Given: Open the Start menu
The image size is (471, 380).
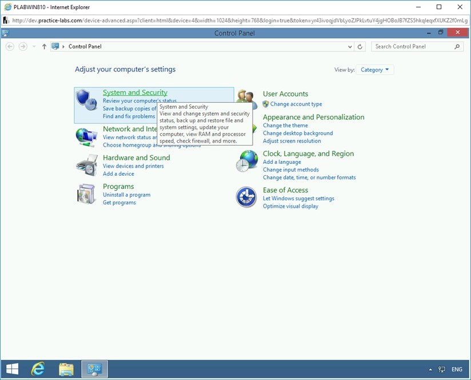Looking at the screenshot, I should click(11, 369).
